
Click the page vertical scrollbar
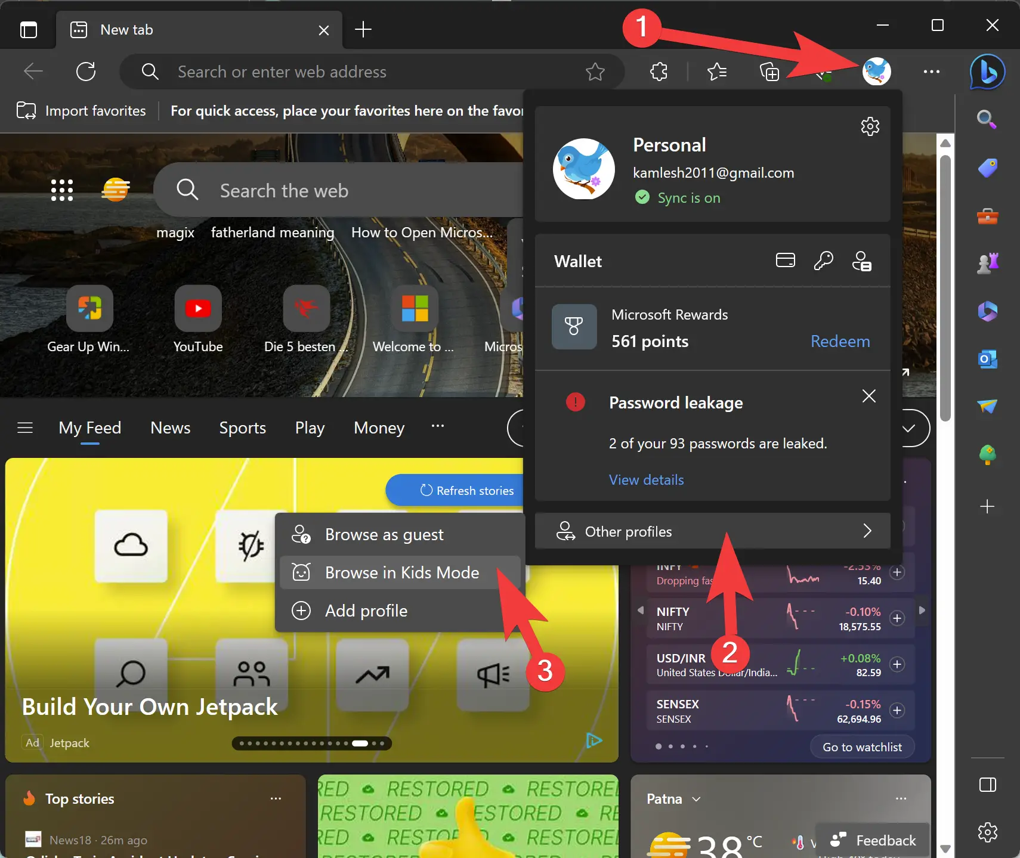[945, 289]
